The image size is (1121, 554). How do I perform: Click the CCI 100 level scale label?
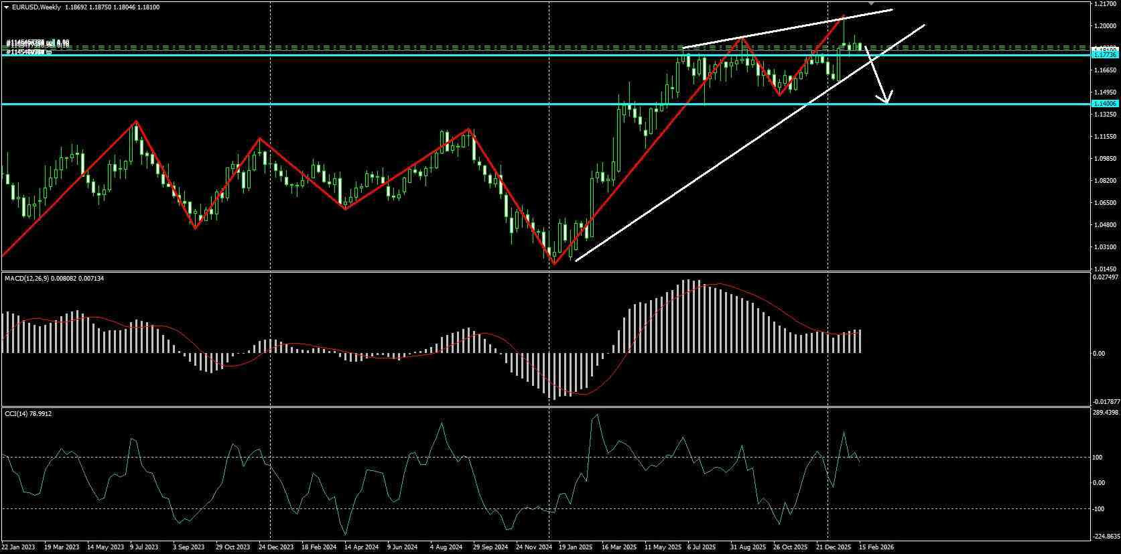pyautogui.click(x=1098, y=458)
